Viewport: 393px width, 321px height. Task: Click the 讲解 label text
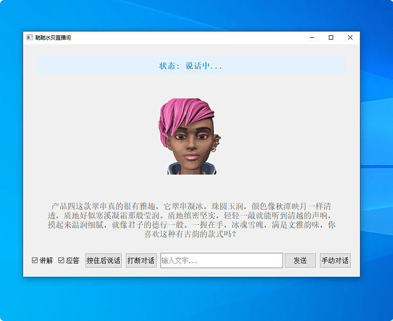46,261
